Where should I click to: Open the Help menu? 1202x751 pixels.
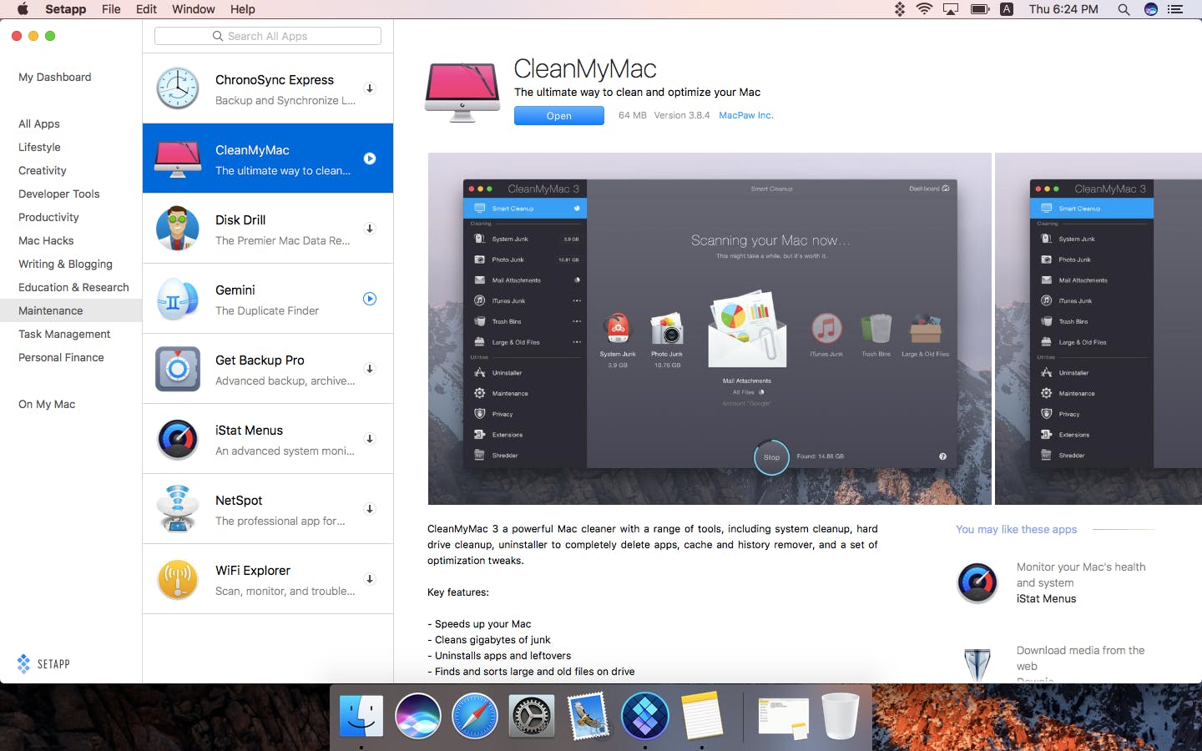click(243, 9)
